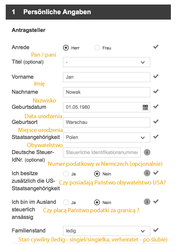This screenshot has width=176, height=246.
Task: Click the Persönliche Angaben section header
Action: point(88,12)
